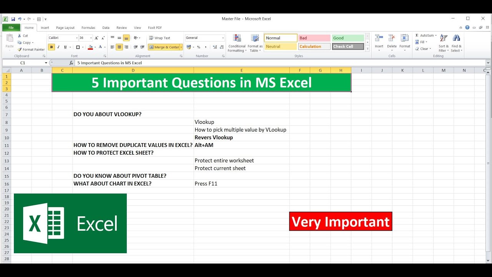Click the Format Painter tool
Image resolution: width=492 pixels, height=277 pixels.
point(31,50)
